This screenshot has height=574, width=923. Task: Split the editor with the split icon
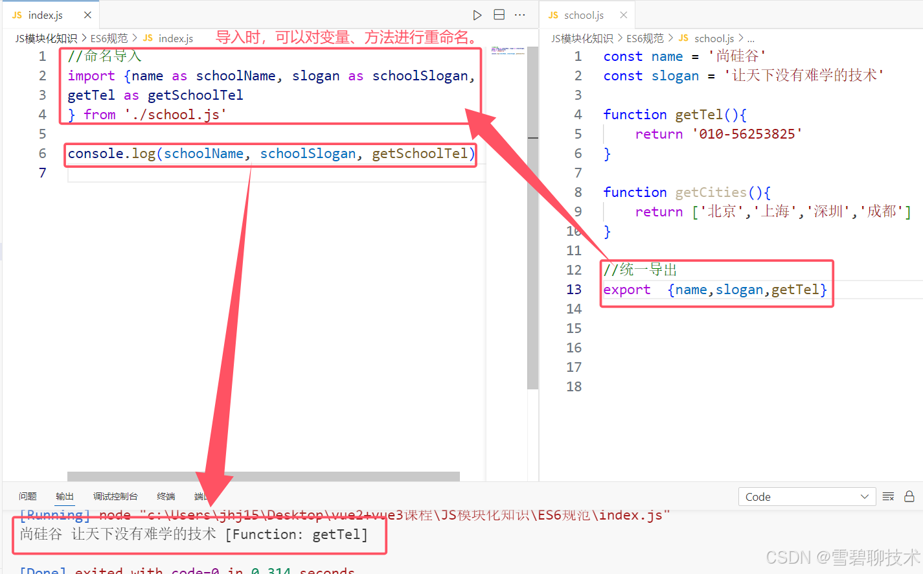click(499, 15)
